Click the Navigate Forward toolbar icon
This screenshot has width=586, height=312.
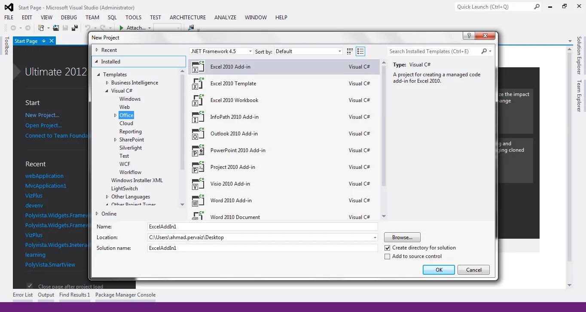click(x=28, y=28)
